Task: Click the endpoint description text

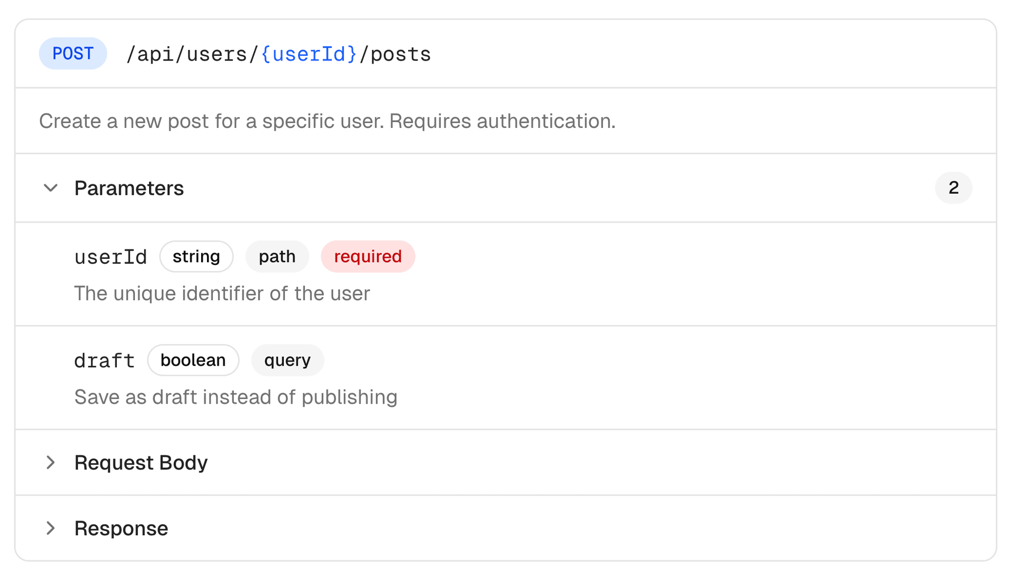Action: [x=327, y=122]
